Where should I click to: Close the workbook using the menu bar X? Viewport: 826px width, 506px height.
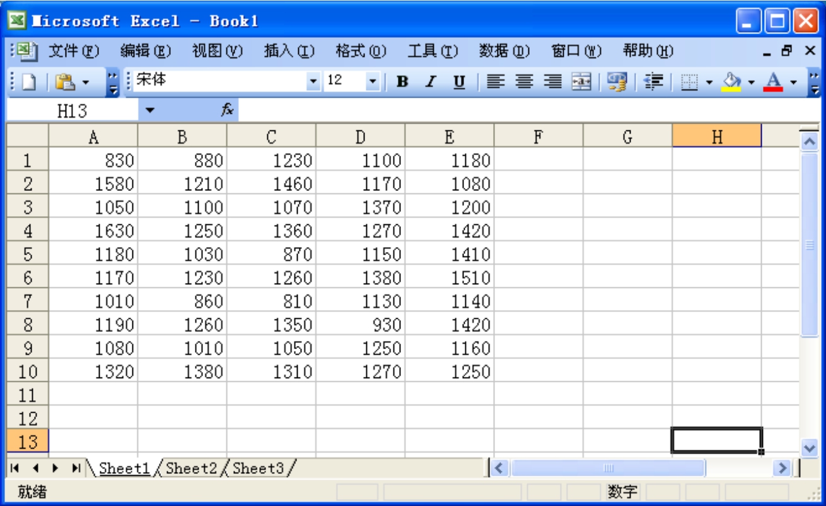(x=810, y=51)
